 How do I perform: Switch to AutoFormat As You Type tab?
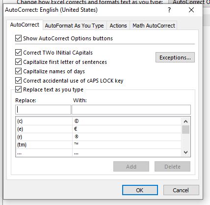tap(74, 26)
